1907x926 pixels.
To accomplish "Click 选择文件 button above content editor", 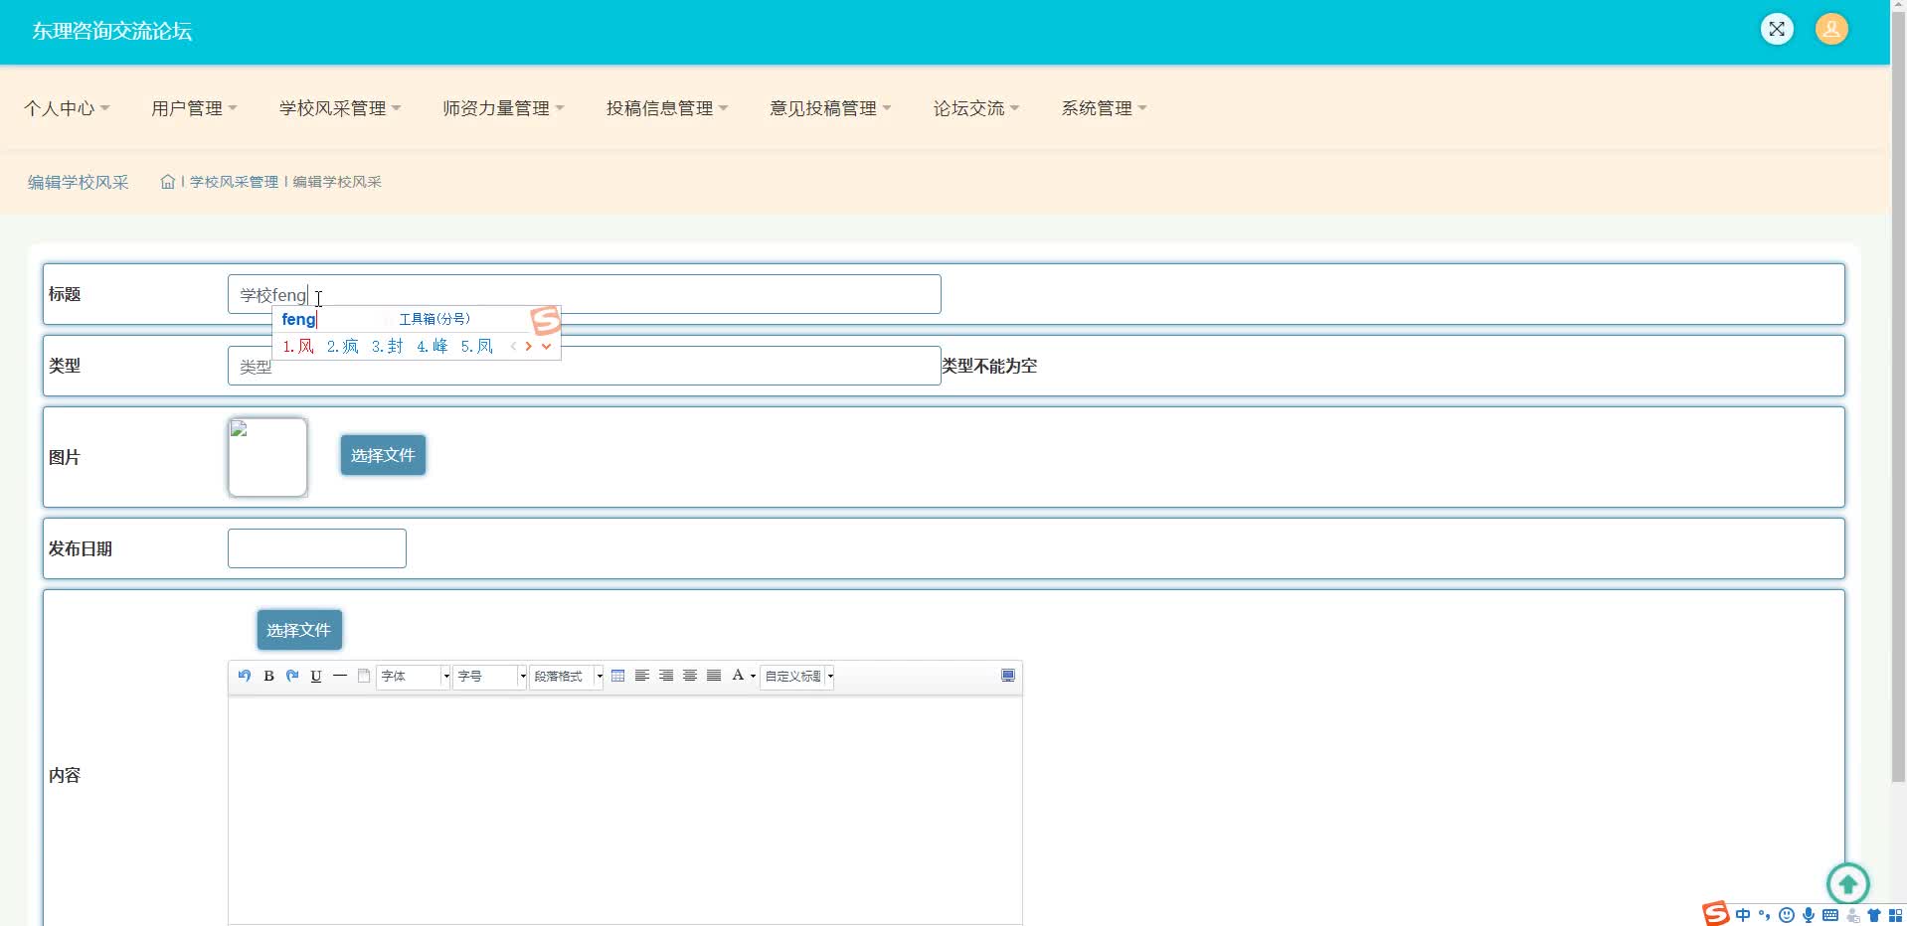I will tap(299, 630).
